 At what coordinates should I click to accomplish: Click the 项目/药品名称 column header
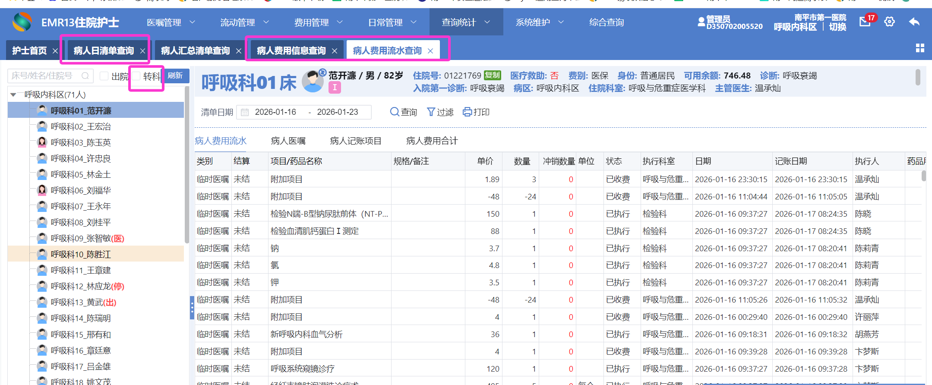click(x=330, y=161)
